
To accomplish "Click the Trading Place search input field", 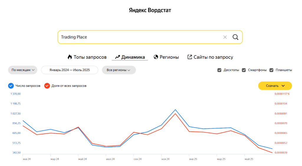I will [139, 37].
